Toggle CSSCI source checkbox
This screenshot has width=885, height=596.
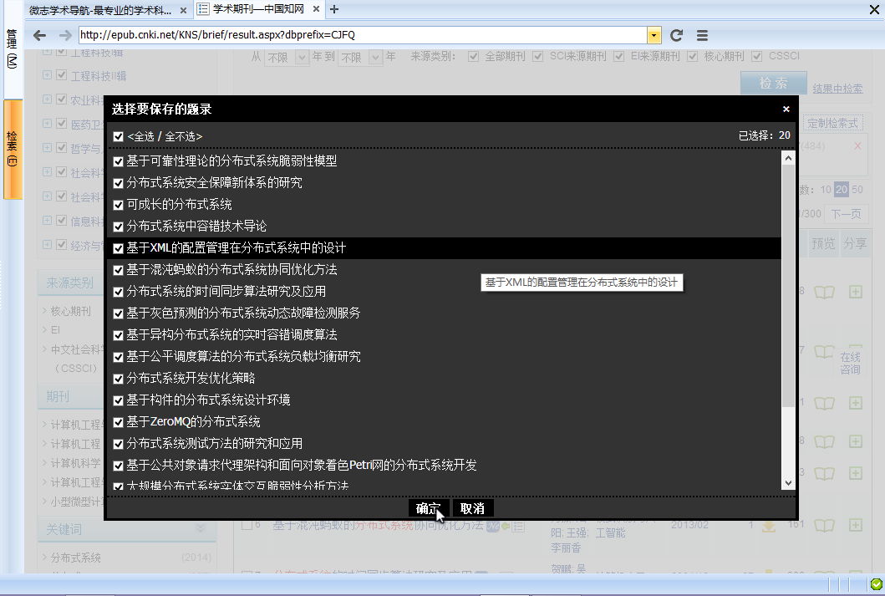tap(757, 57)
